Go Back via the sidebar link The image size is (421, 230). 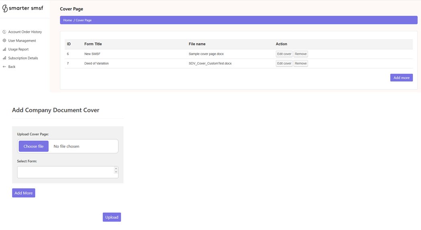(x=12, y=67)
